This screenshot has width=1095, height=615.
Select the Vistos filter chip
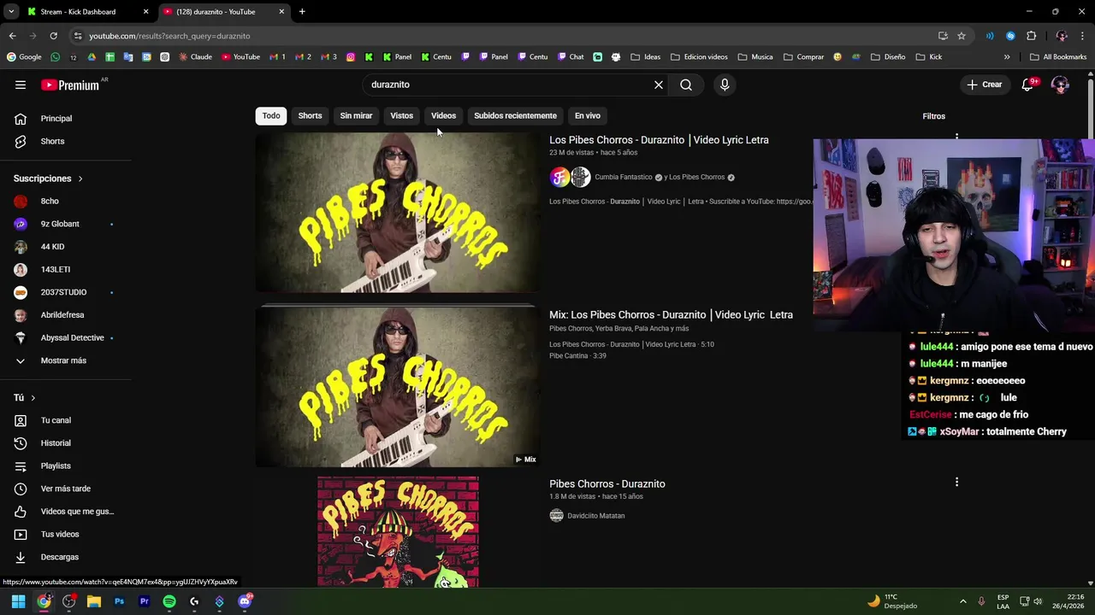pyautogui.click(x=401, y=115)
